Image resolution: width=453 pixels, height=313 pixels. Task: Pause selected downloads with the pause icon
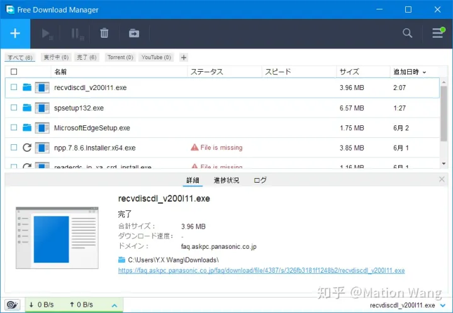coord(77,33)
